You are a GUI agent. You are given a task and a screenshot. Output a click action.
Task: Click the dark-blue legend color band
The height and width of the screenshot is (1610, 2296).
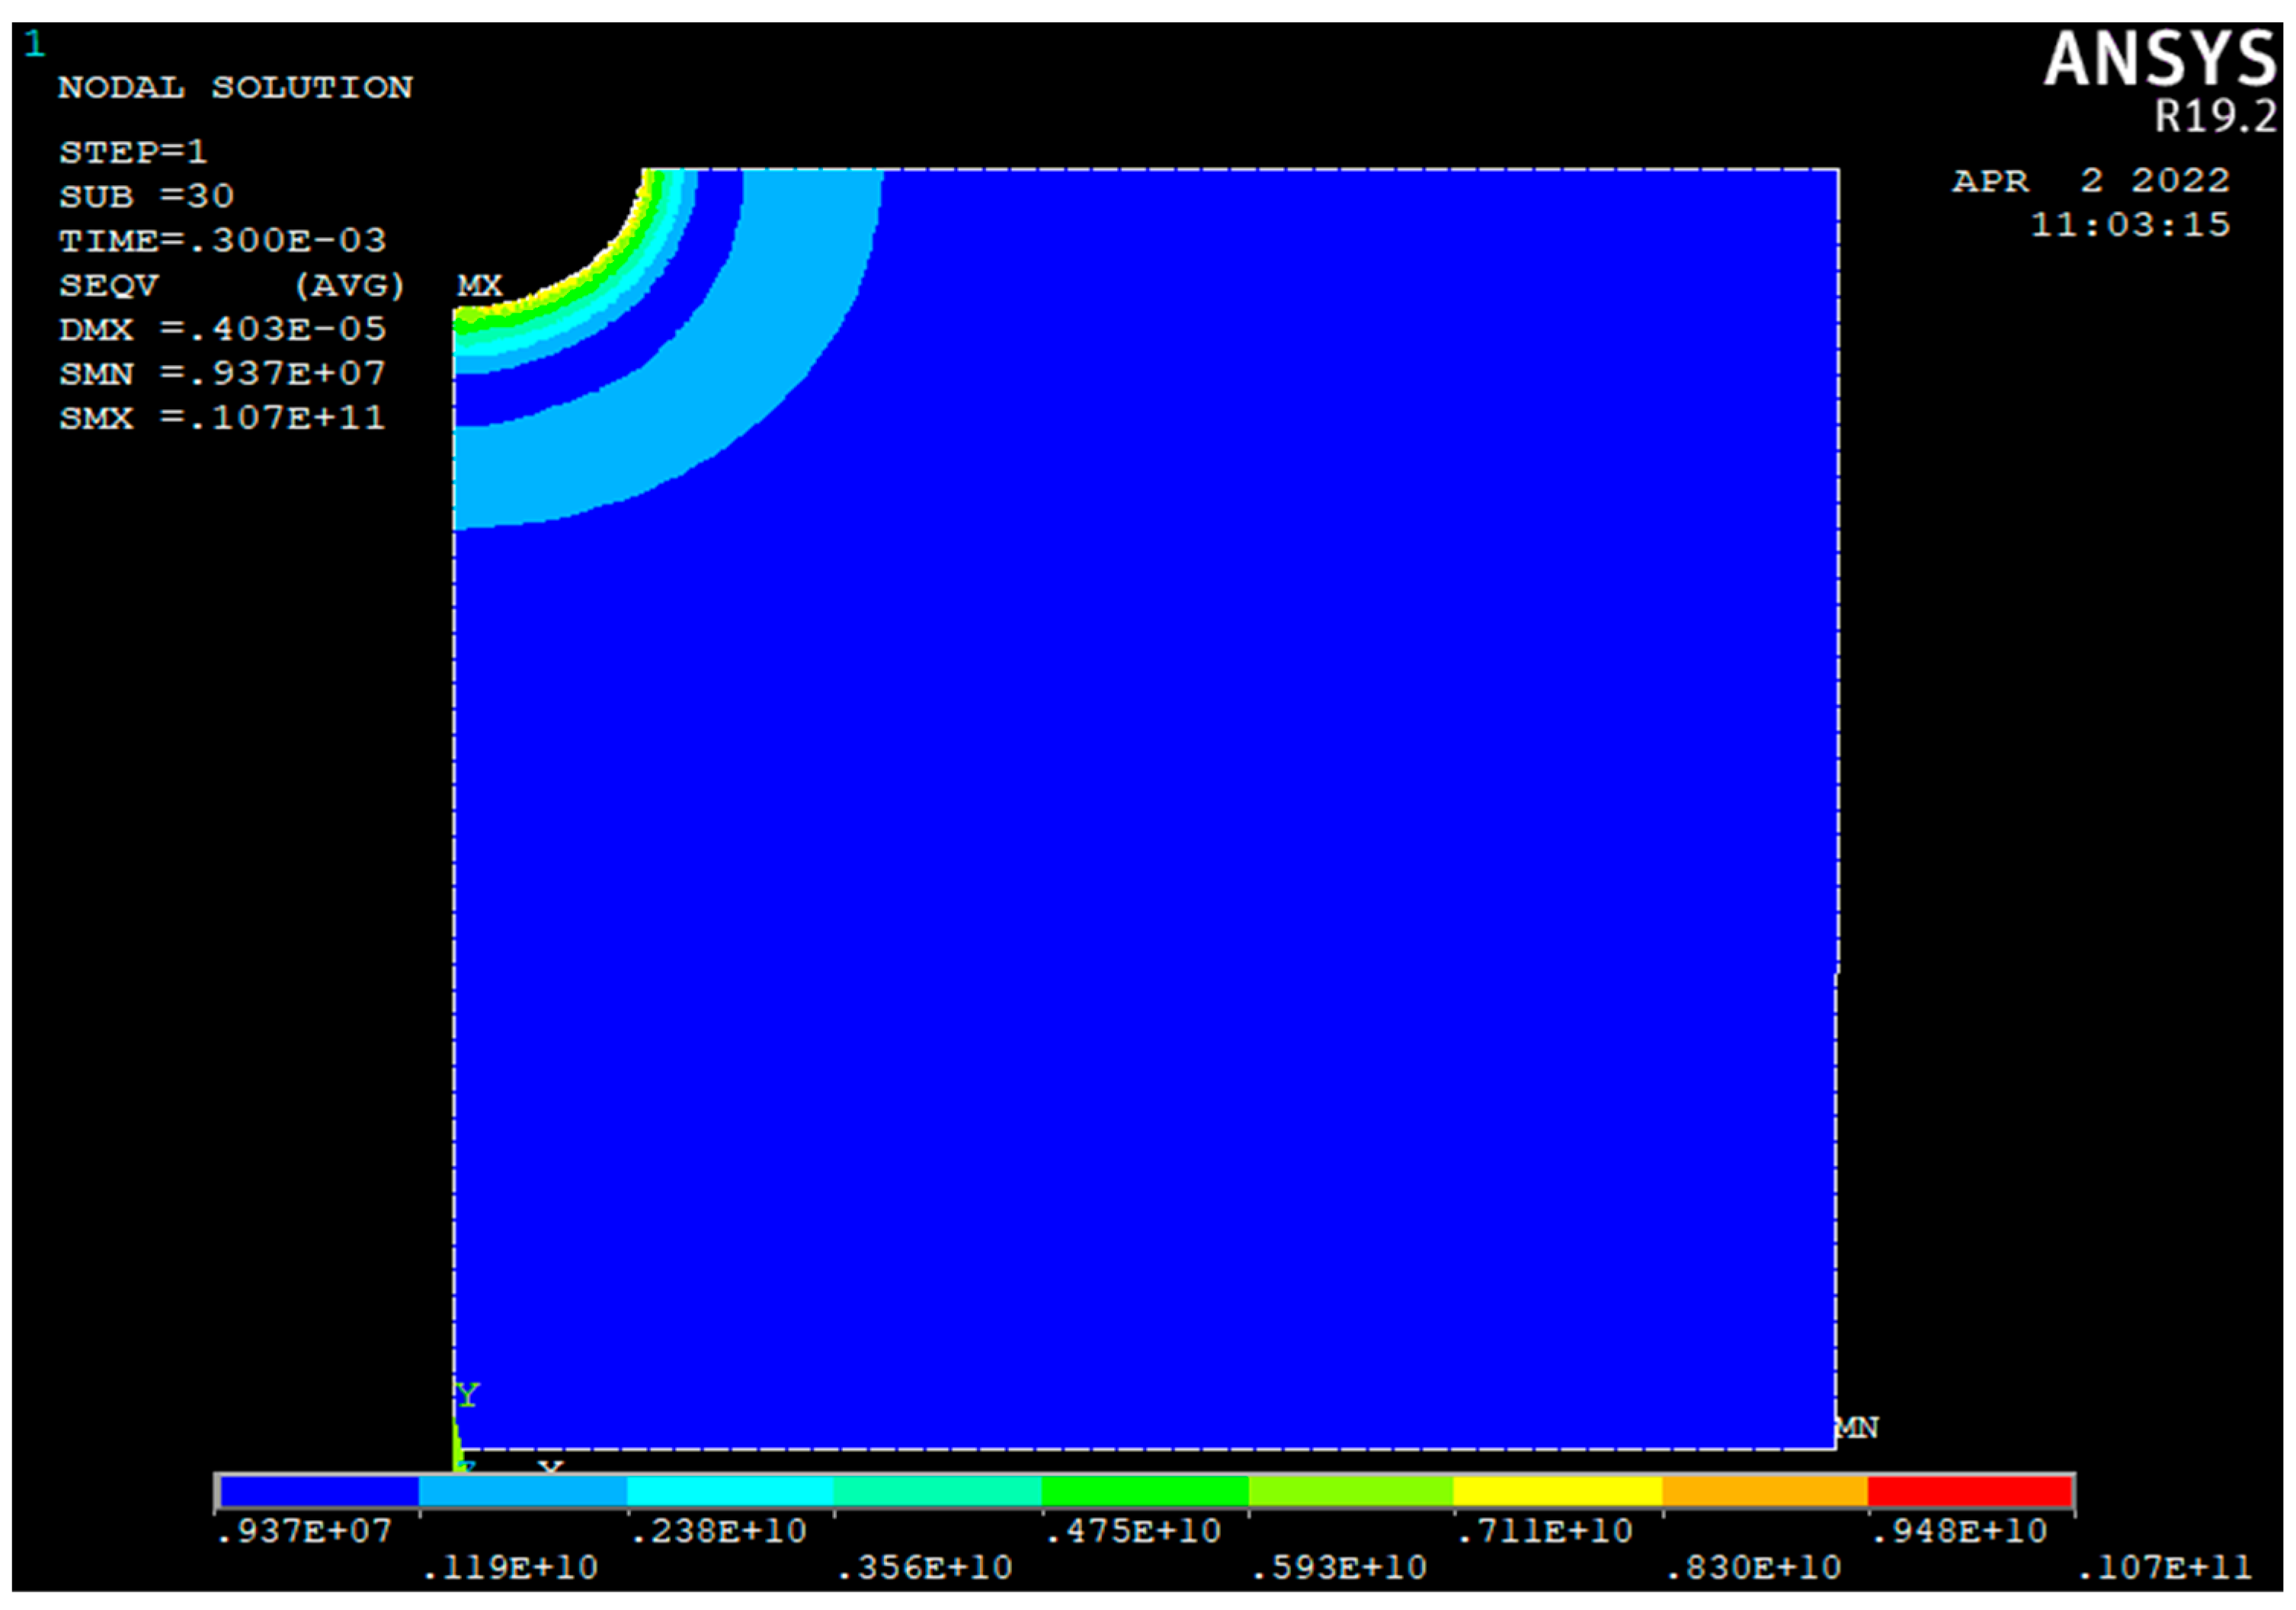(x=319, y=1491)
